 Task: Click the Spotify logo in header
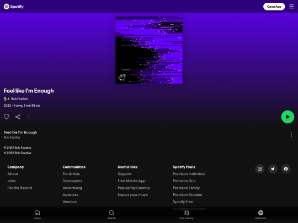pos(14,7)
